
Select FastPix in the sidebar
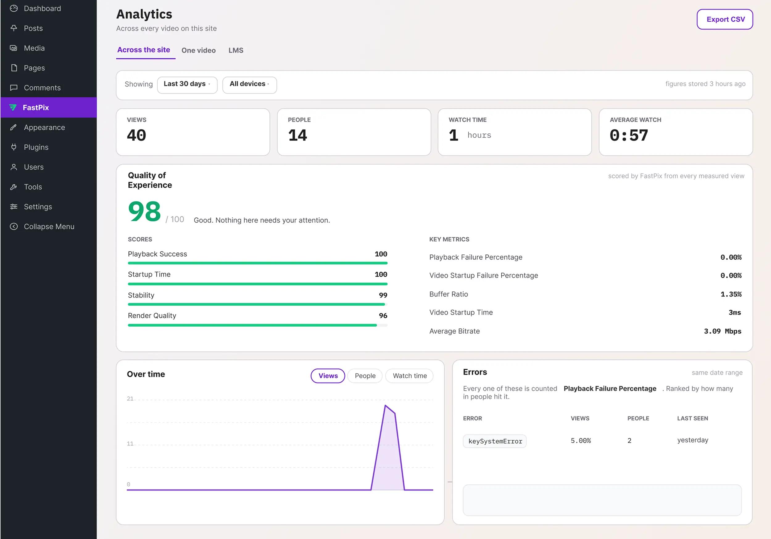[x=49, y=107]
